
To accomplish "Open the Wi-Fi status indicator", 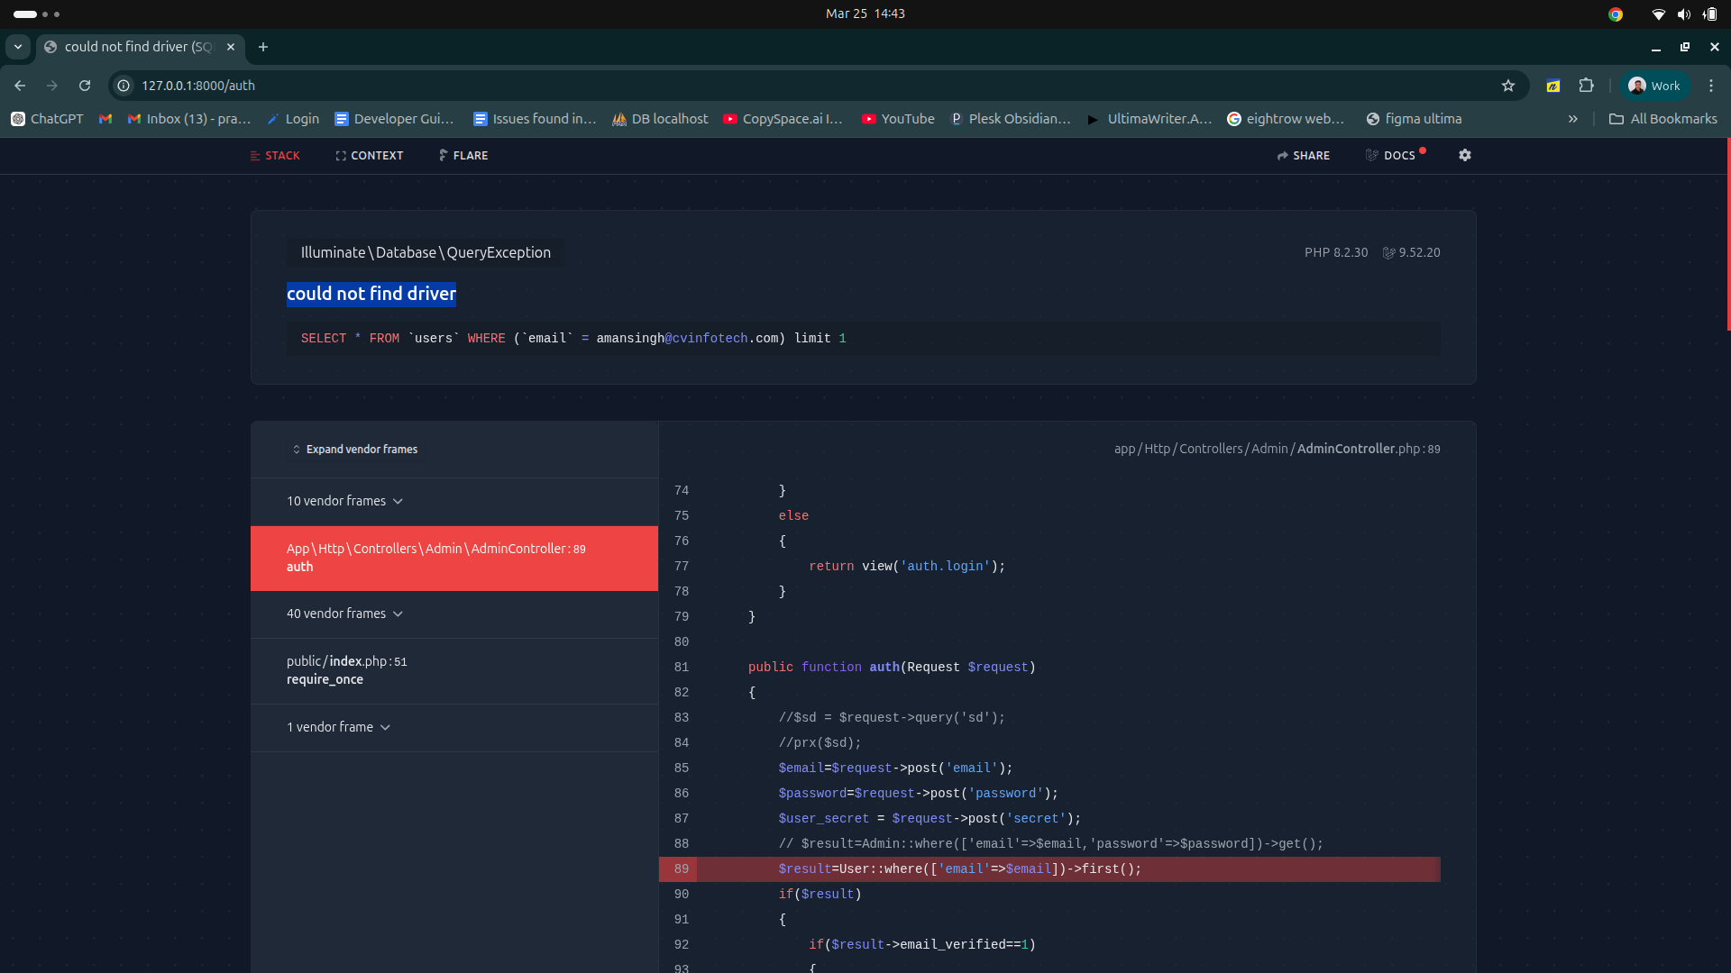I will tap(1658, 14).
